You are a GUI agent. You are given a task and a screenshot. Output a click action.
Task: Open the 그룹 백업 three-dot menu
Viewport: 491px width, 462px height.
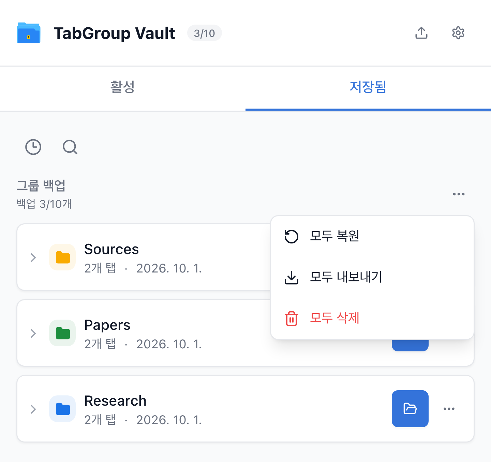(459, 194)
